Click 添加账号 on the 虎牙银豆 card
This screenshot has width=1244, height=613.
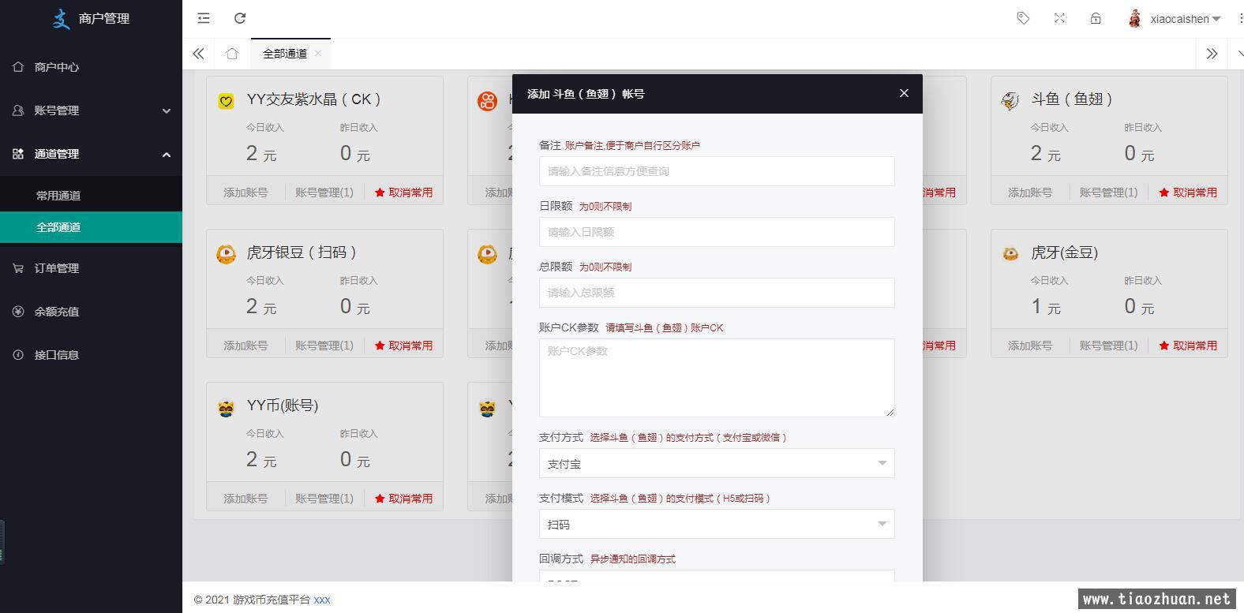coord(245,346)
